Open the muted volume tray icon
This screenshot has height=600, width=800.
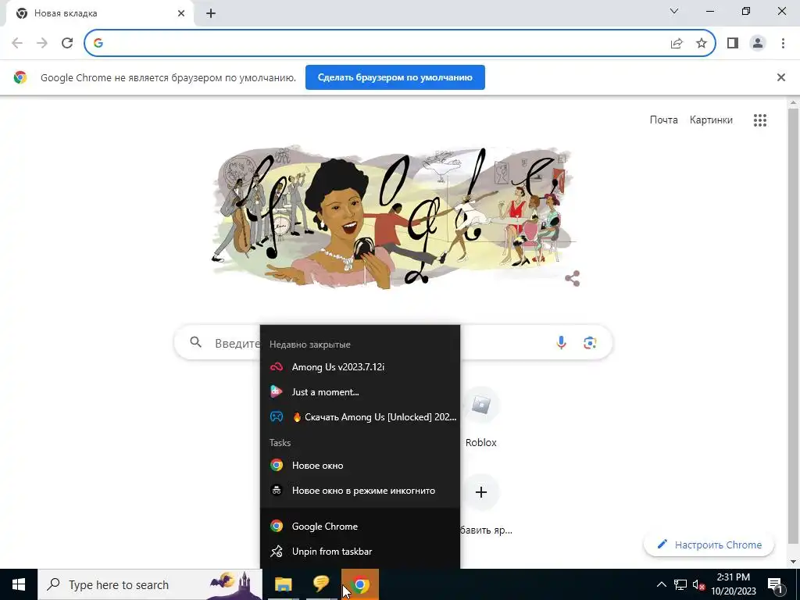coord(698,584)
